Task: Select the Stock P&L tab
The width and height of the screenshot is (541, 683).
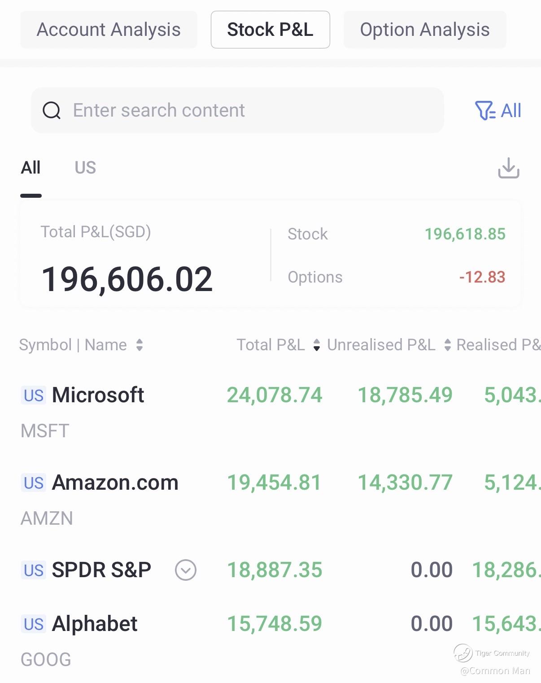Action: (x=270, y=30)
